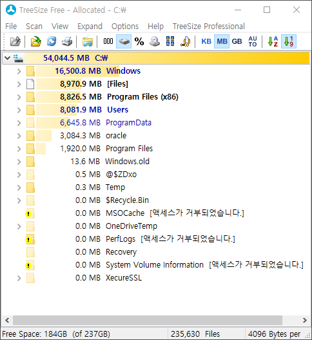The image size is (312, 340).
Task: Click the horizontal scrollbar thumb
Action: pos(148,320)
